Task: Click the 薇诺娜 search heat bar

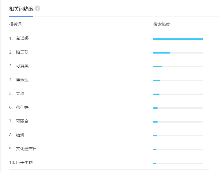Action: pyautogui.click(x=178, y=39)
